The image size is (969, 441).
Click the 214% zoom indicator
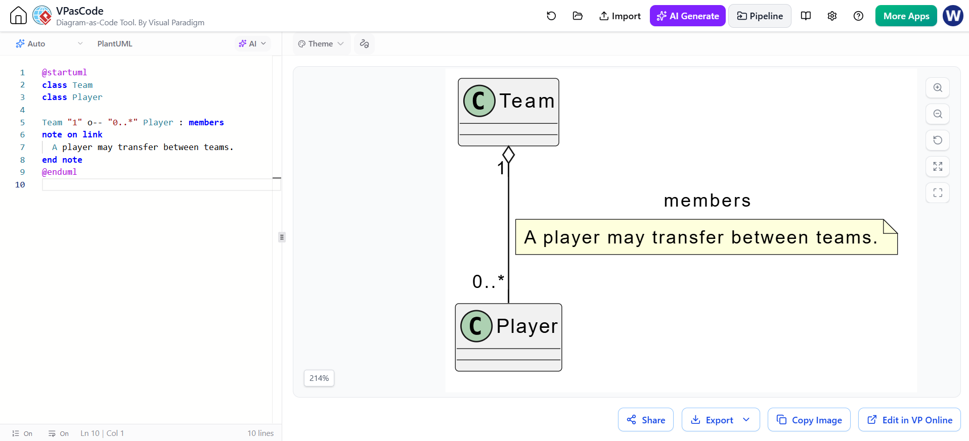tap(319, 378)
